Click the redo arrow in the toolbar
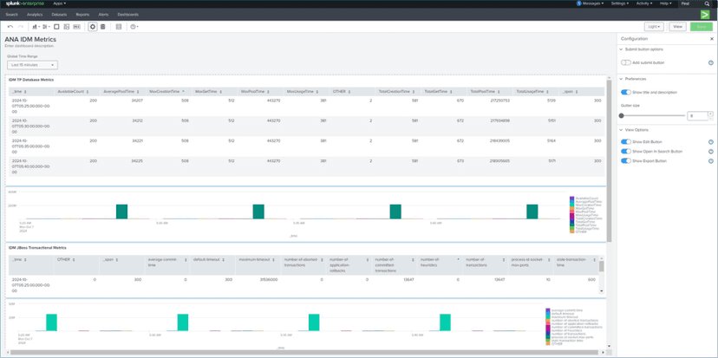The height and width of the screenshot is (358, 718). tap(21, 27)
